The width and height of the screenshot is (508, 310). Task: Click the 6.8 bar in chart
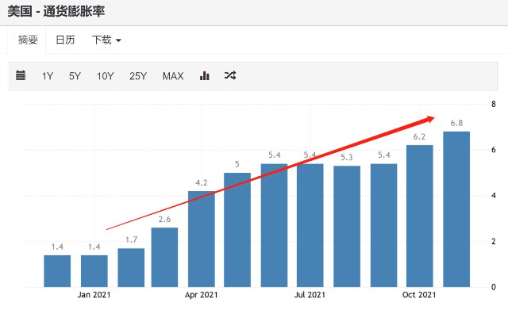456,209
